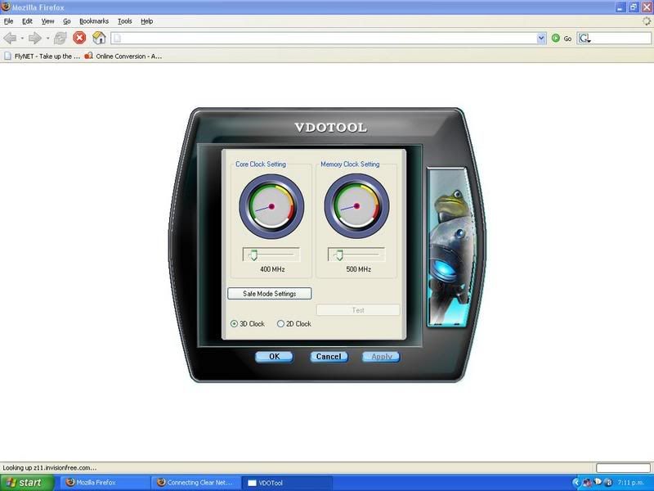The height and width of the screenshot is (491, 654).
Task: Click the Safe Mode Settings button
Action: tap(269, 293)
